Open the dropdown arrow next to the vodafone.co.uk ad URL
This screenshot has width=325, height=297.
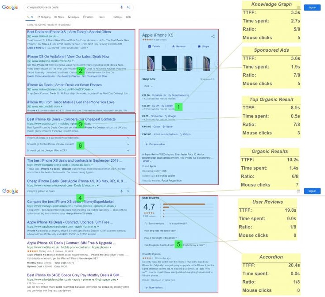(x=73, y=61)
